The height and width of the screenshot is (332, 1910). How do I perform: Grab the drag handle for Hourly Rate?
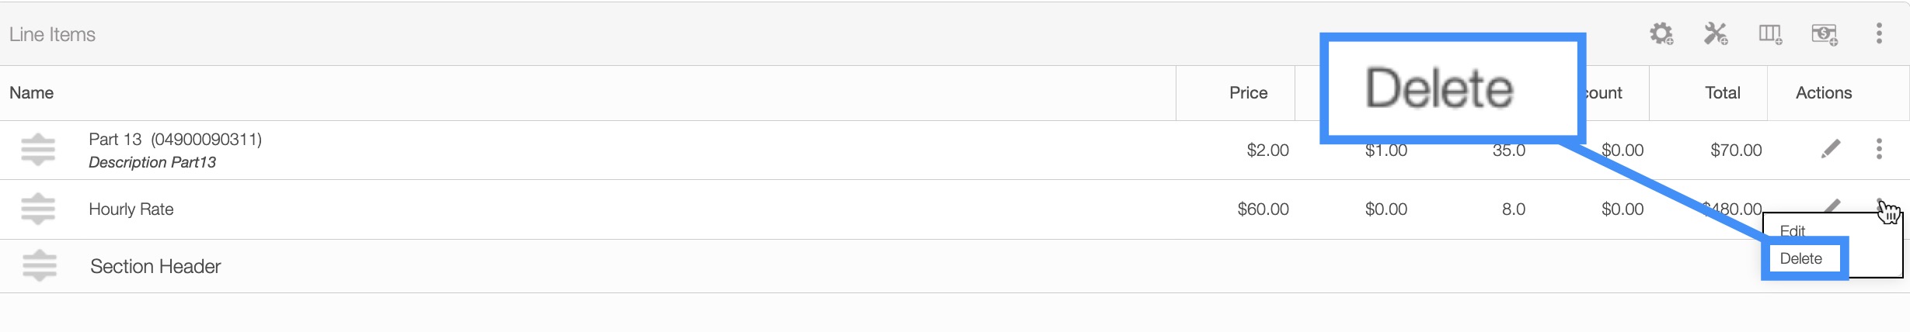38,209
